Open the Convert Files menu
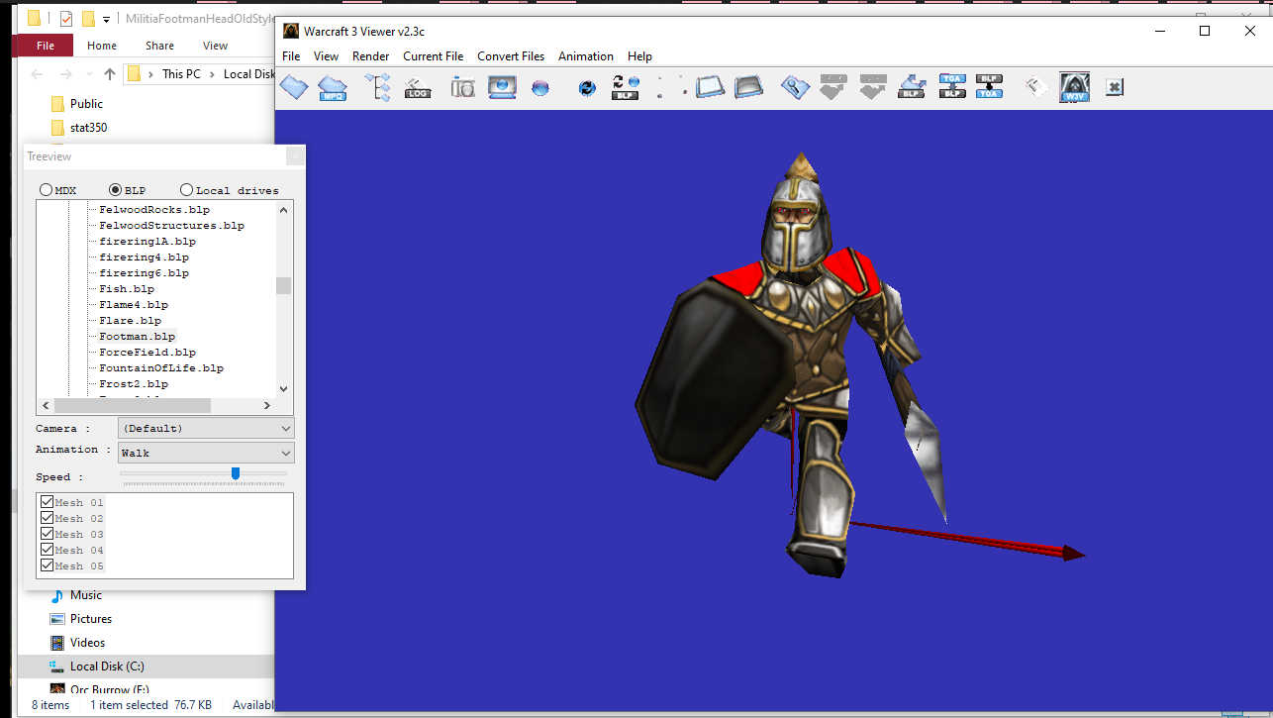The height and width of the screenshot is (718, 1273). tap(511, 56)
